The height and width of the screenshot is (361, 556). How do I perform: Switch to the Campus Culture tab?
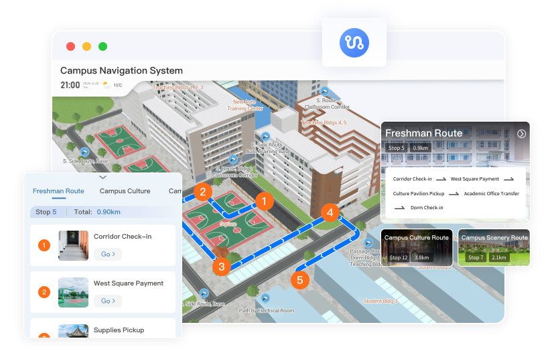point(125,191)
